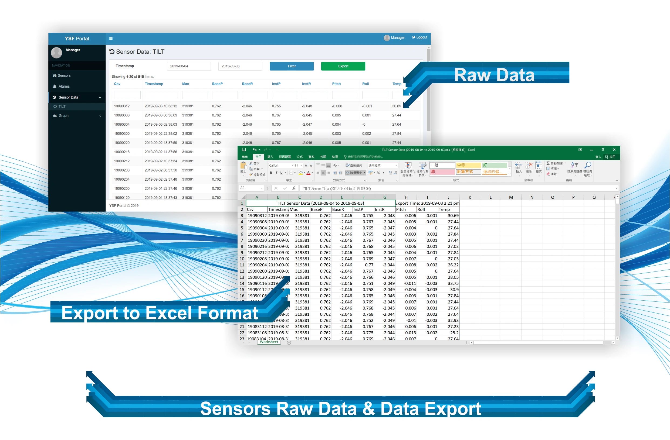Switch to the 插入 (Insert) ribbon tab

tap(270, 157)
